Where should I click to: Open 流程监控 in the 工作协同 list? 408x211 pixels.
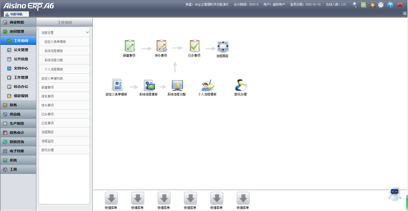(48, 141)
